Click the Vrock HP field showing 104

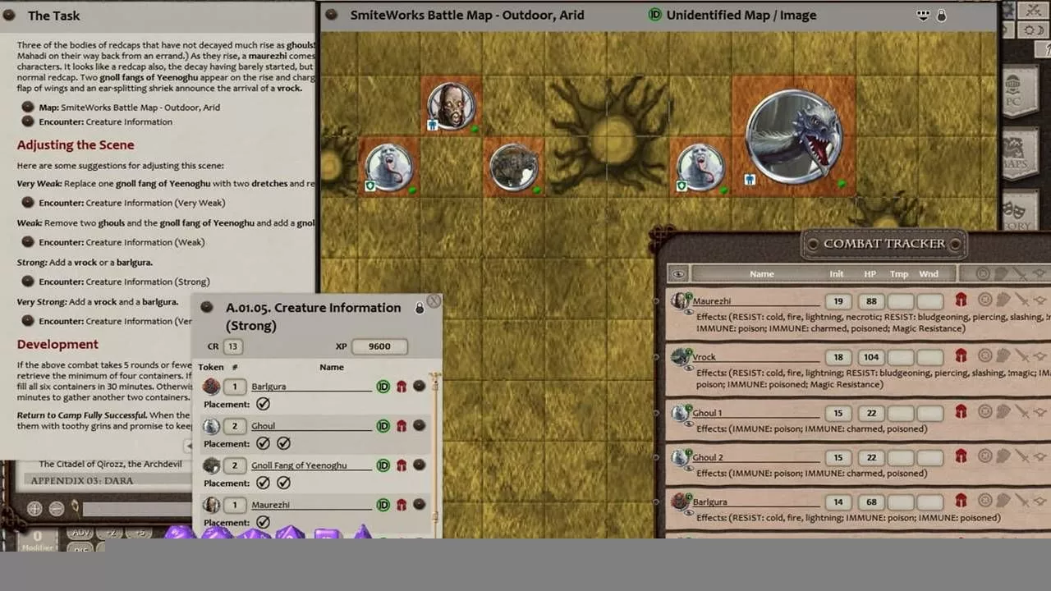pos(871,357)
